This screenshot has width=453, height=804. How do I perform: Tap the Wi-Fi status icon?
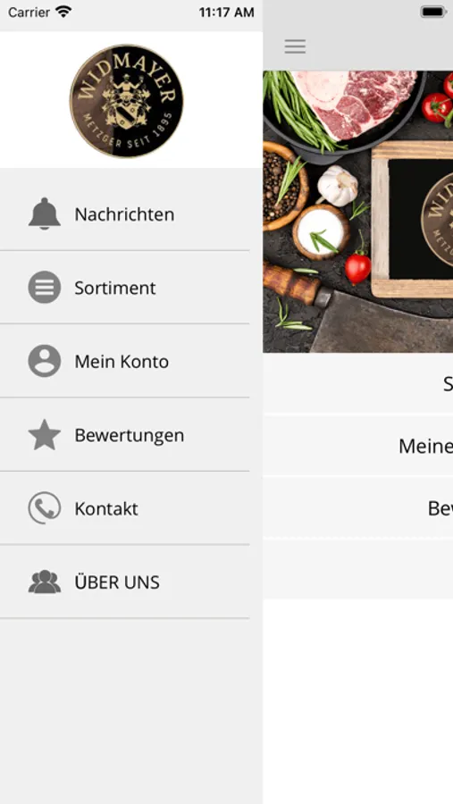[x=63, y=12]
